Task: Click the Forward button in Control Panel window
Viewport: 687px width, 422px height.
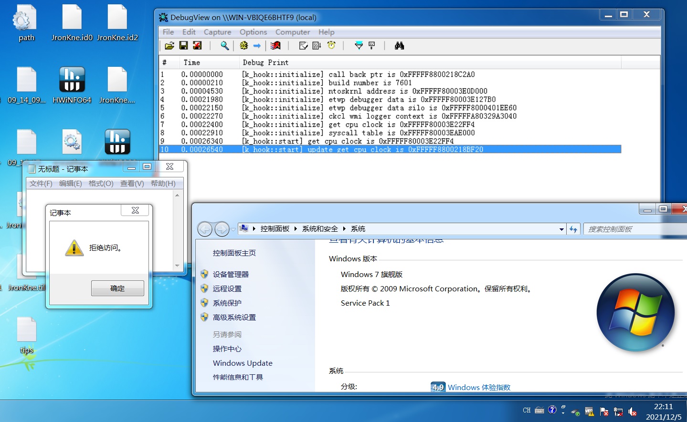Action: [x=222, y=229]
